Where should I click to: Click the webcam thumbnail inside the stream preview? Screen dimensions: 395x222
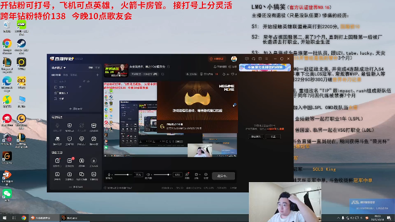[200, 150]
